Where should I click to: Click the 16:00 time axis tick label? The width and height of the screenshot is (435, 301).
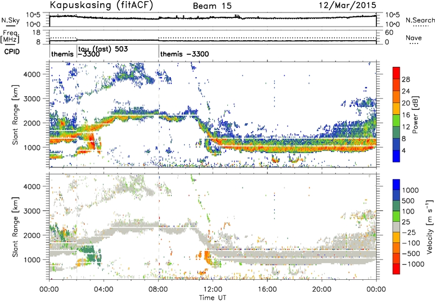tap(268, 290)
